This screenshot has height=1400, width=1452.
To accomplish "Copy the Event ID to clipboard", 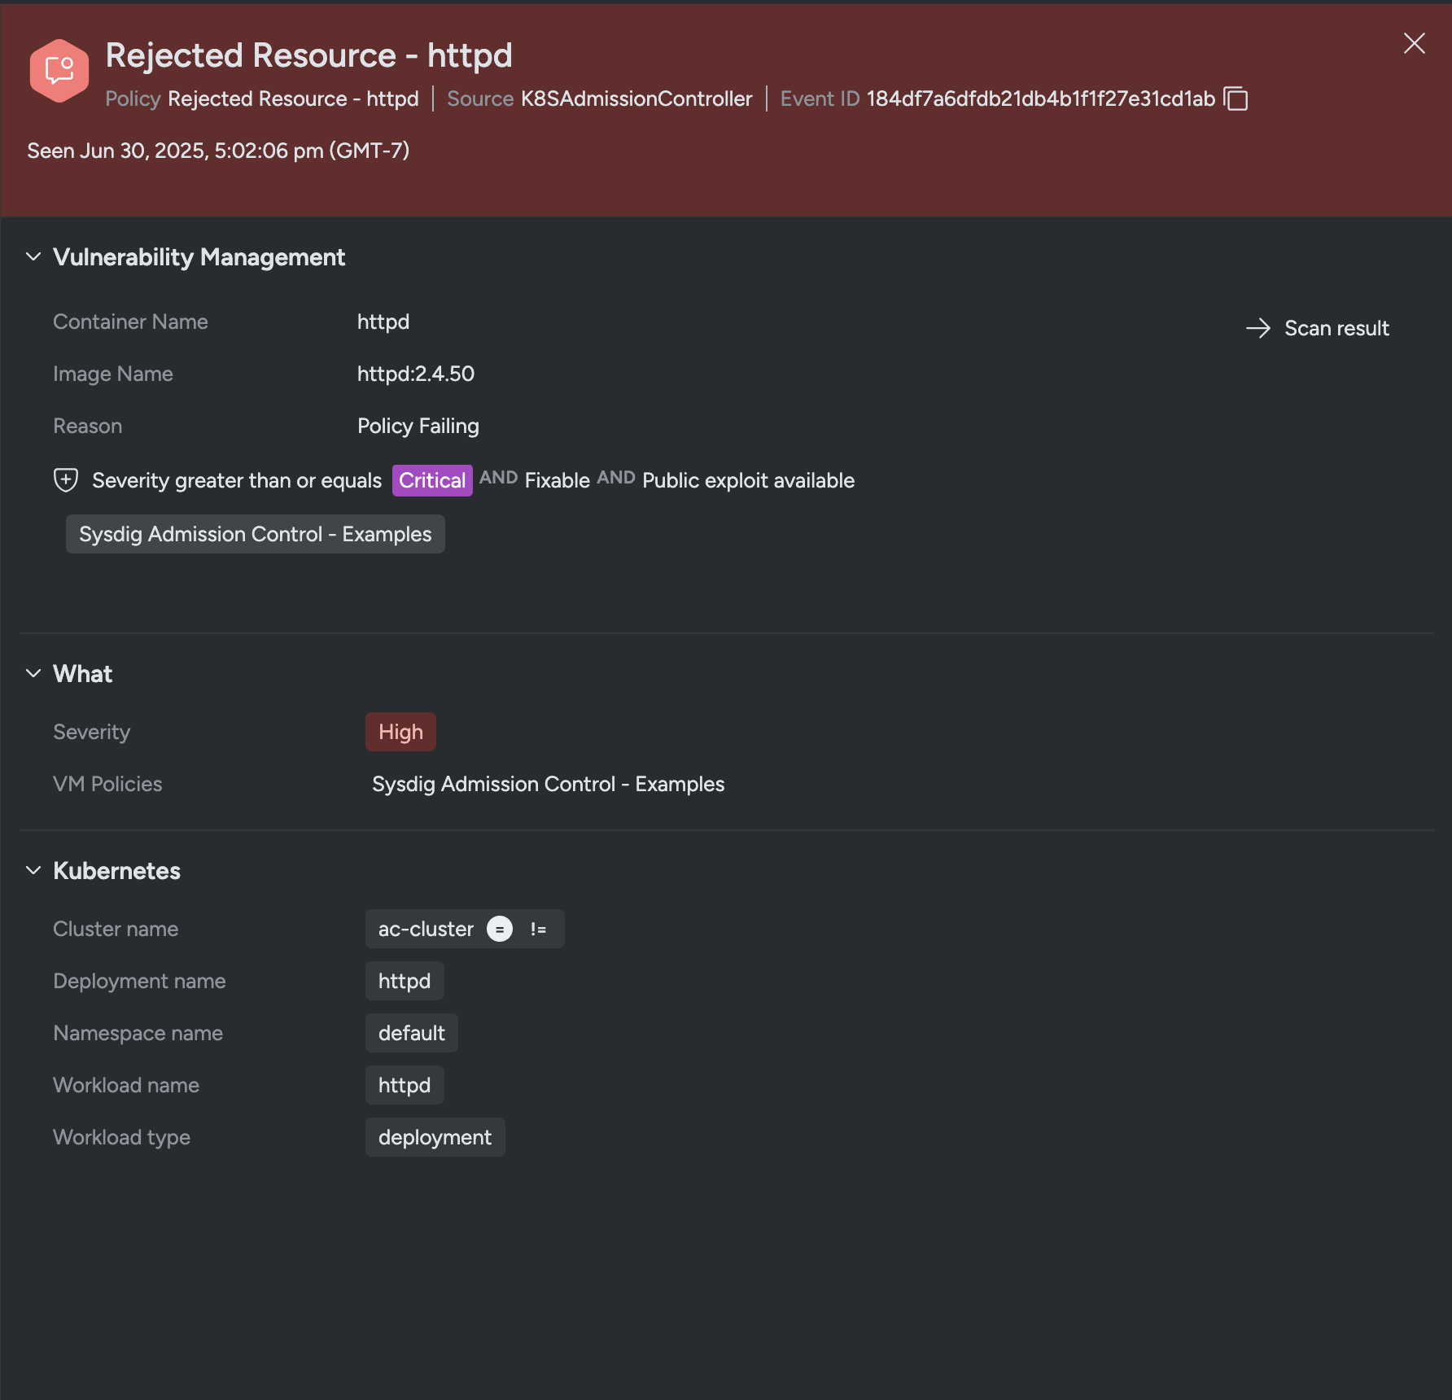I will point(1236,98).
